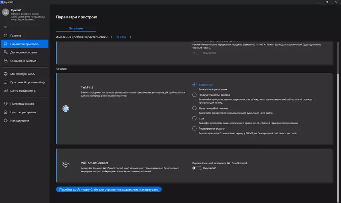Click the Центр користувачів icon
Viewport: 341px width, 203px height.
click(6, 112)
